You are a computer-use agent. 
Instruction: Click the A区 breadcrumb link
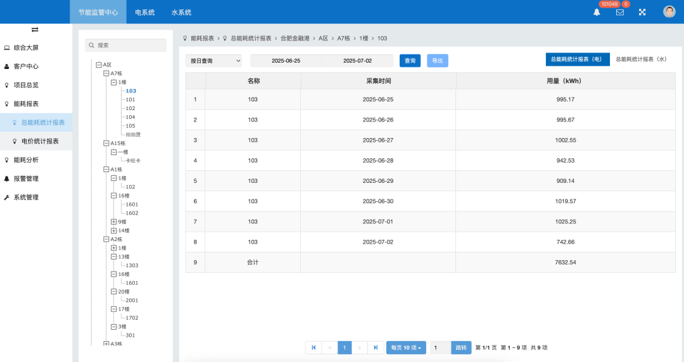coord(323,39)
